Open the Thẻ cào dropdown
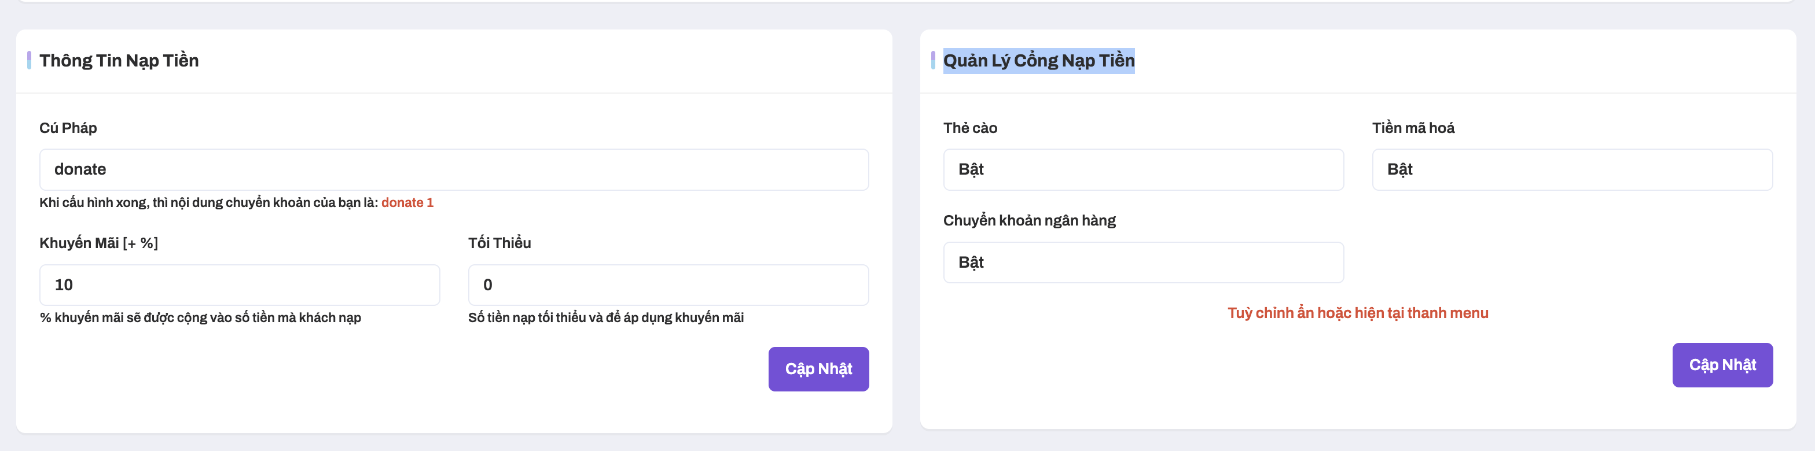 tap(1143, 169)
